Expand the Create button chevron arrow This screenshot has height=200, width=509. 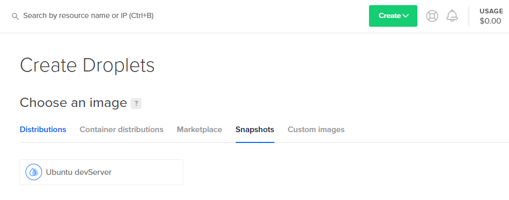406,16
